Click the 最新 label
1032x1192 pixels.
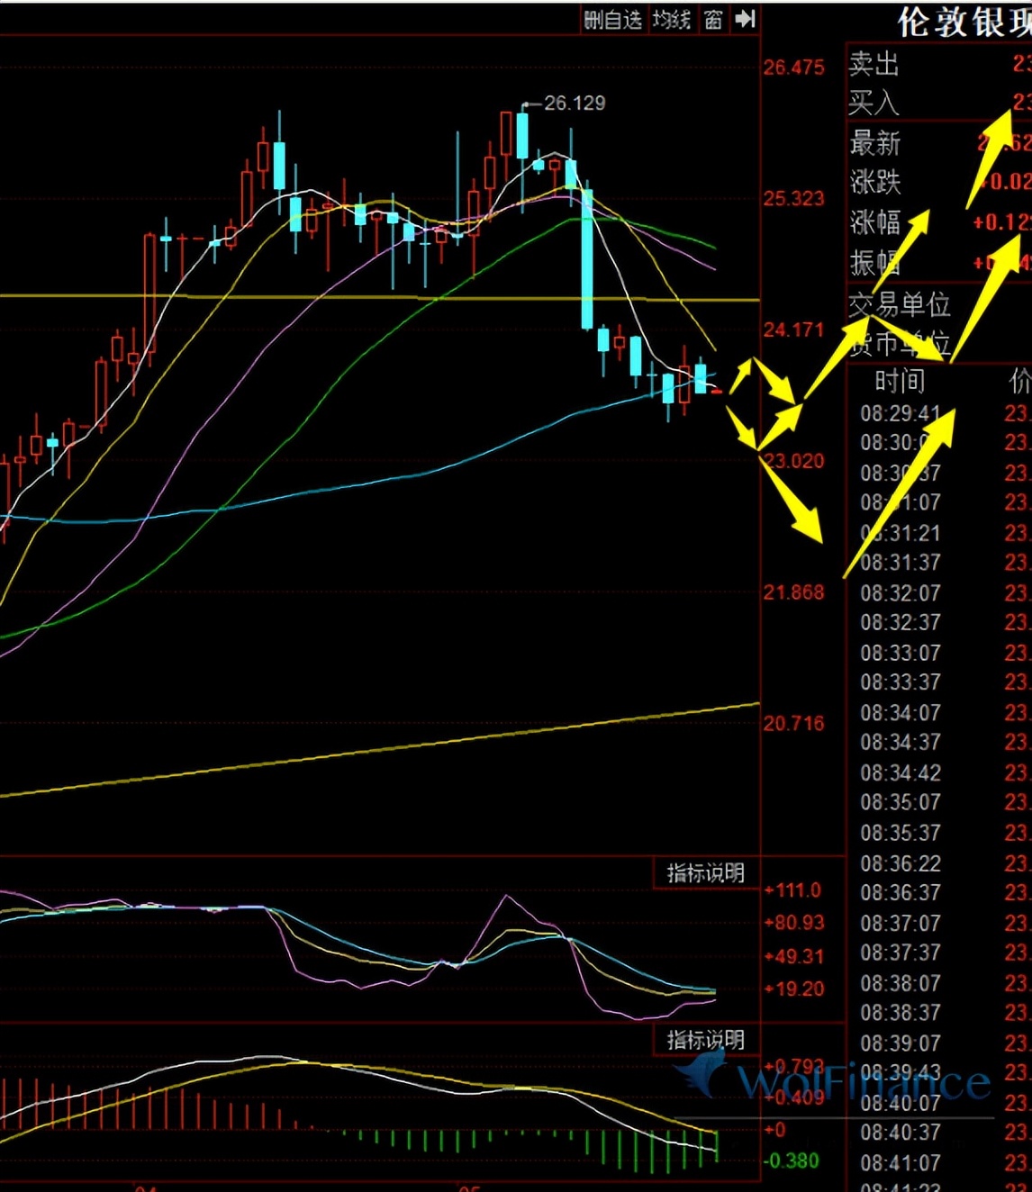pos(875,143)
